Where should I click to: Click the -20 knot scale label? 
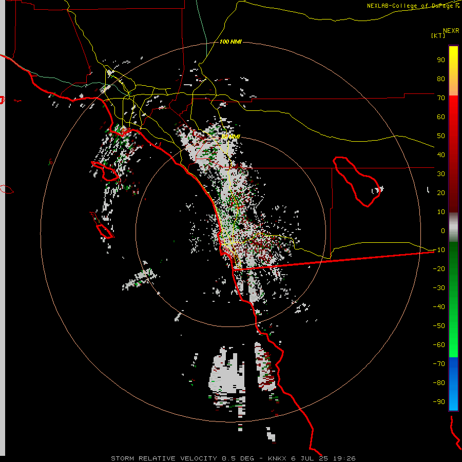point(439,268)
